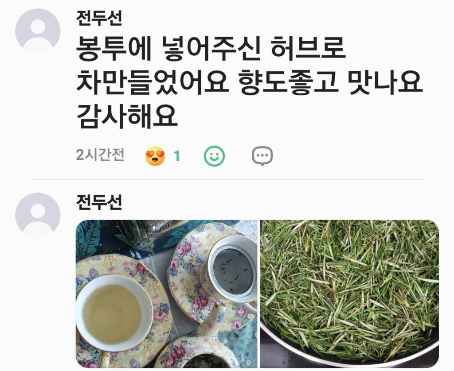Open the second post's profile avatar
This screenshot has height=371, width=454.
pos(38,216)
